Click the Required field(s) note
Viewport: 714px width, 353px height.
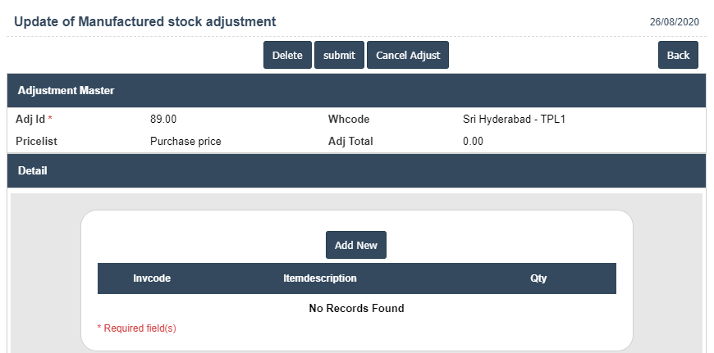(x=136, y=328)
